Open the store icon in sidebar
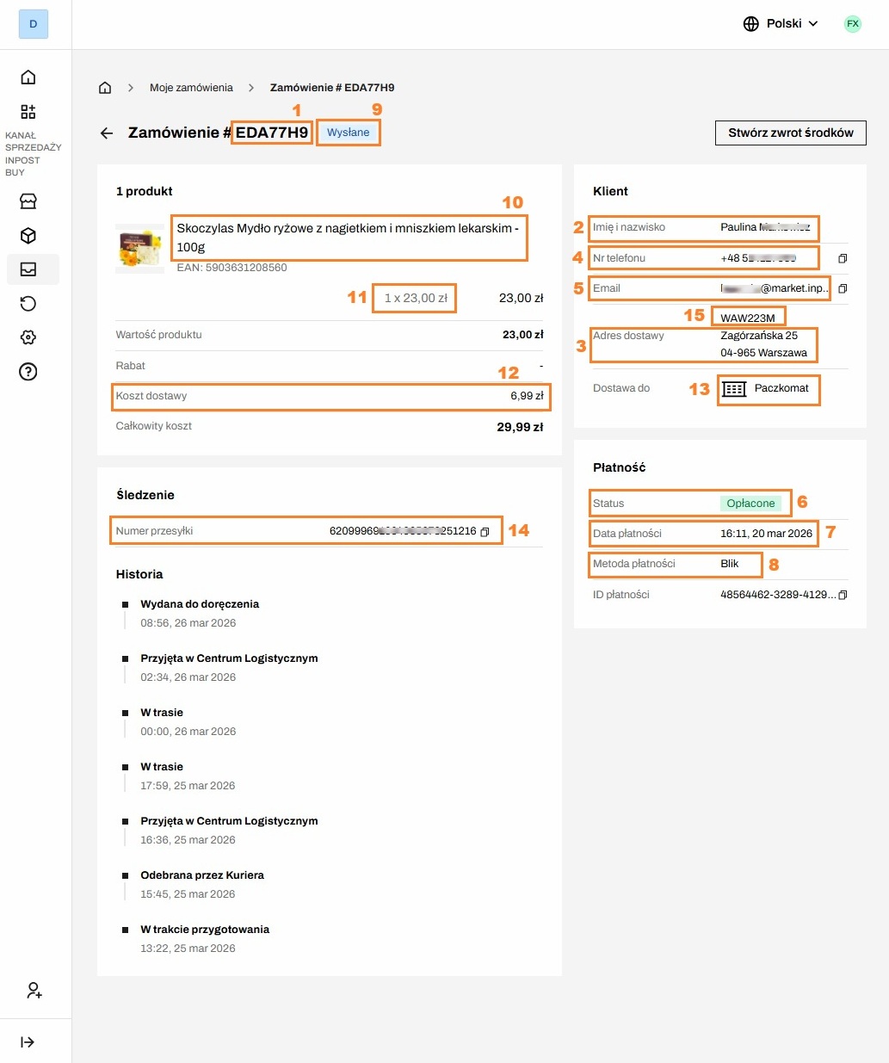Screen dimensions: 889x1063 pyautogui.click(x=28, y=201)
